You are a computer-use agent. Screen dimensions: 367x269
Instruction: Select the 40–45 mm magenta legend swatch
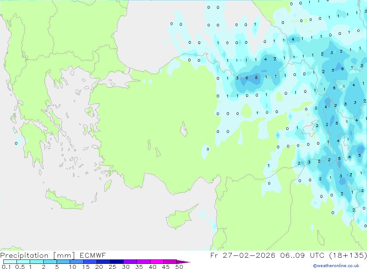157,262
